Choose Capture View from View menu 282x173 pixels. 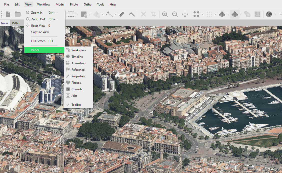point(40,32)
